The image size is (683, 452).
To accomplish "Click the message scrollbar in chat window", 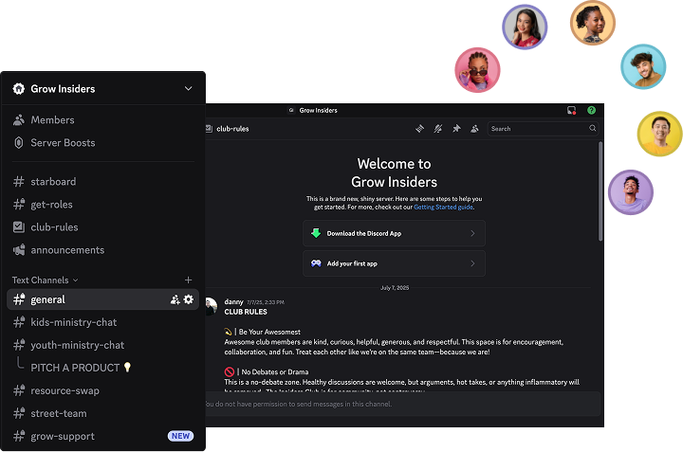I will click(600, 191).
